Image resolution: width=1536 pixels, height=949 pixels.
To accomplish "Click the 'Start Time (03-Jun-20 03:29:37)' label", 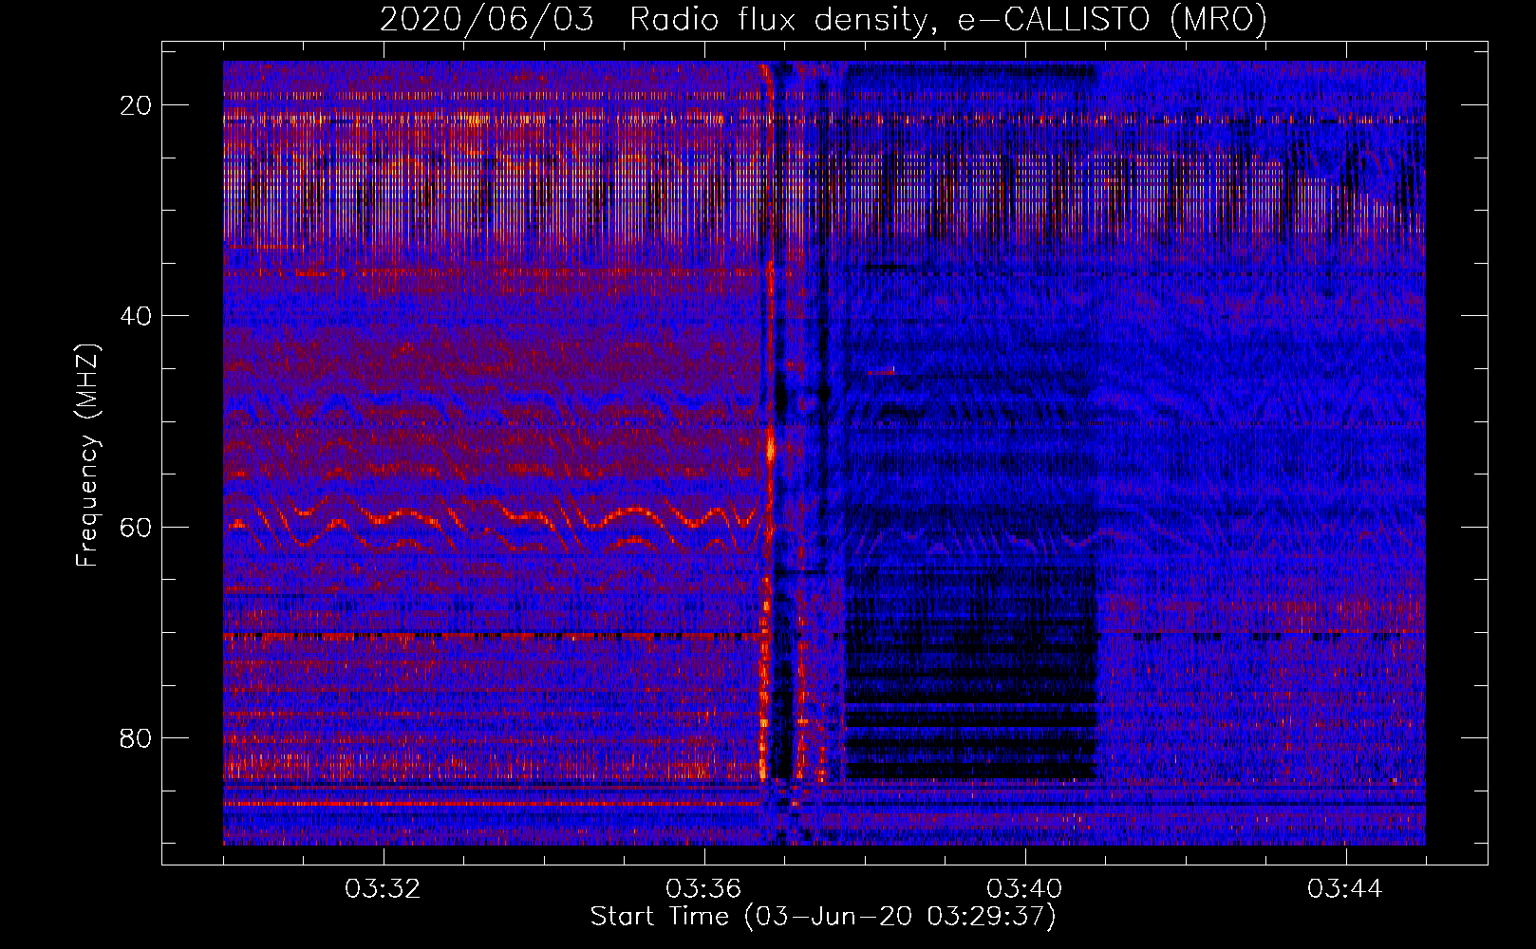I will [823, 917].
